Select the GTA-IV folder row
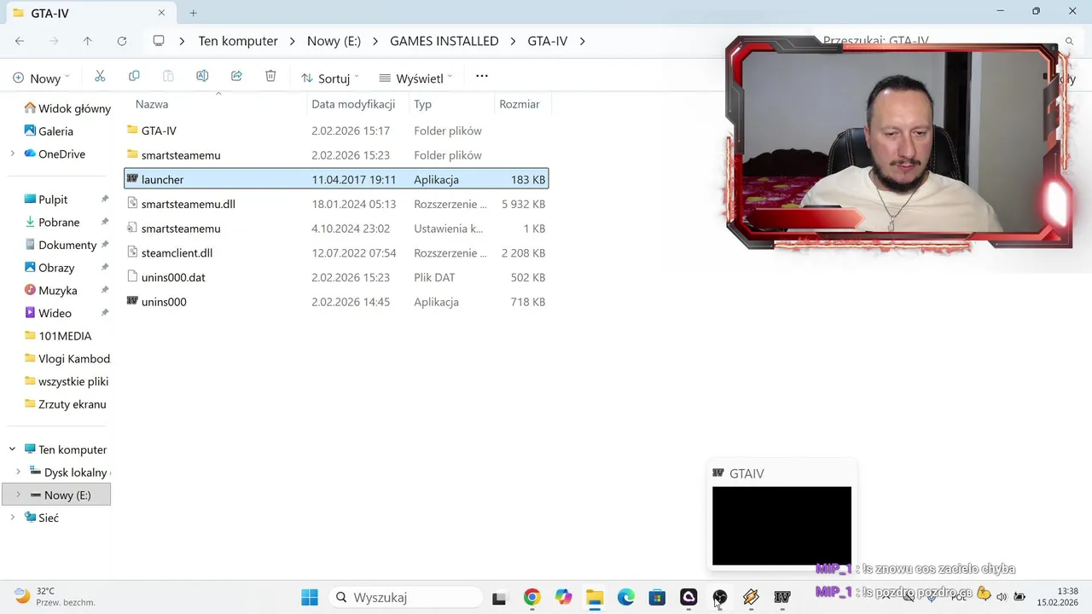The image size is (1092, 614). (336, 130)
